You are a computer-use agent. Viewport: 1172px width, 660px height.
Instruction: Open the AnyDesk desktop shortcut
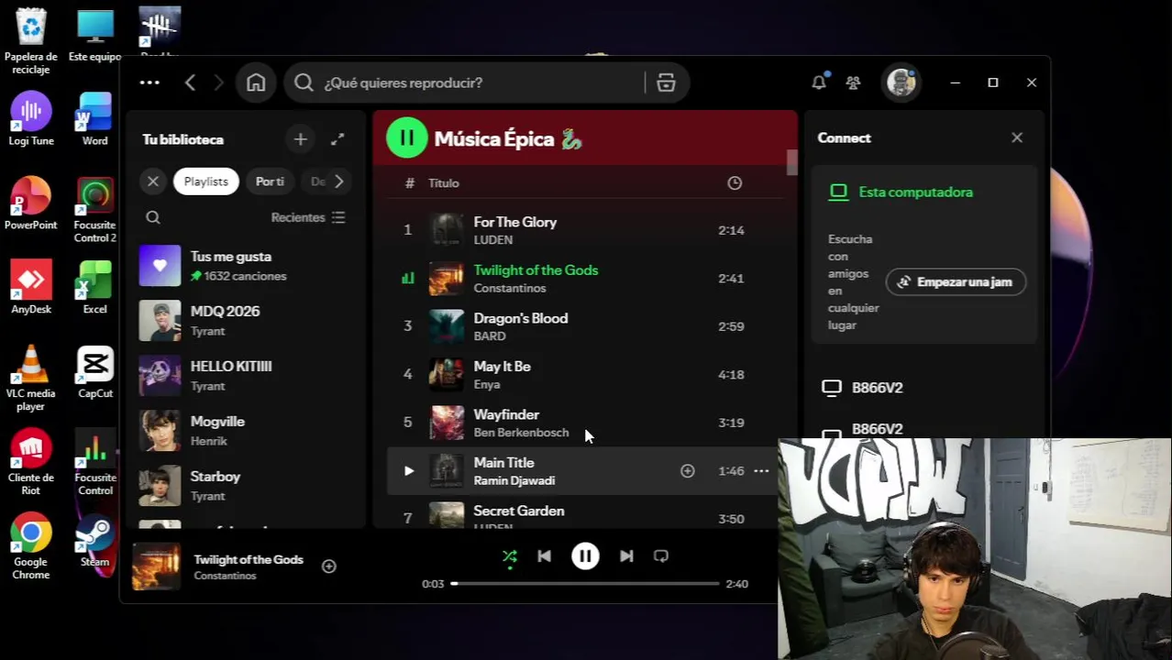[x=31, y=287]
